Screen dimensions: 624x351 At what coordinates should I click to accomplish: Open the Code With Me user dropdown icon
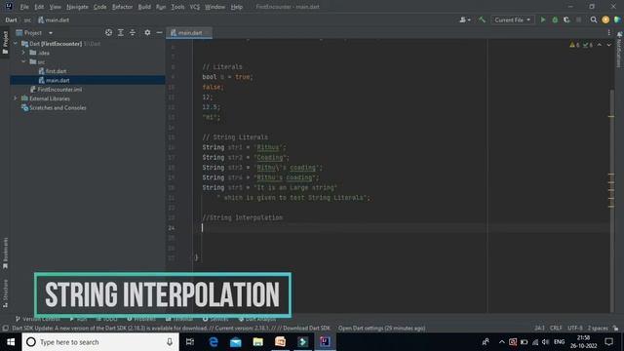(x=465, y=19)
